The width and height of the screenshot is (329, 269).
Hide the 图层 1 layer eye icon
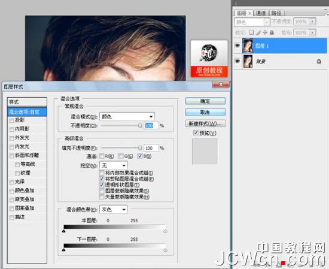(x=237, y=46)
